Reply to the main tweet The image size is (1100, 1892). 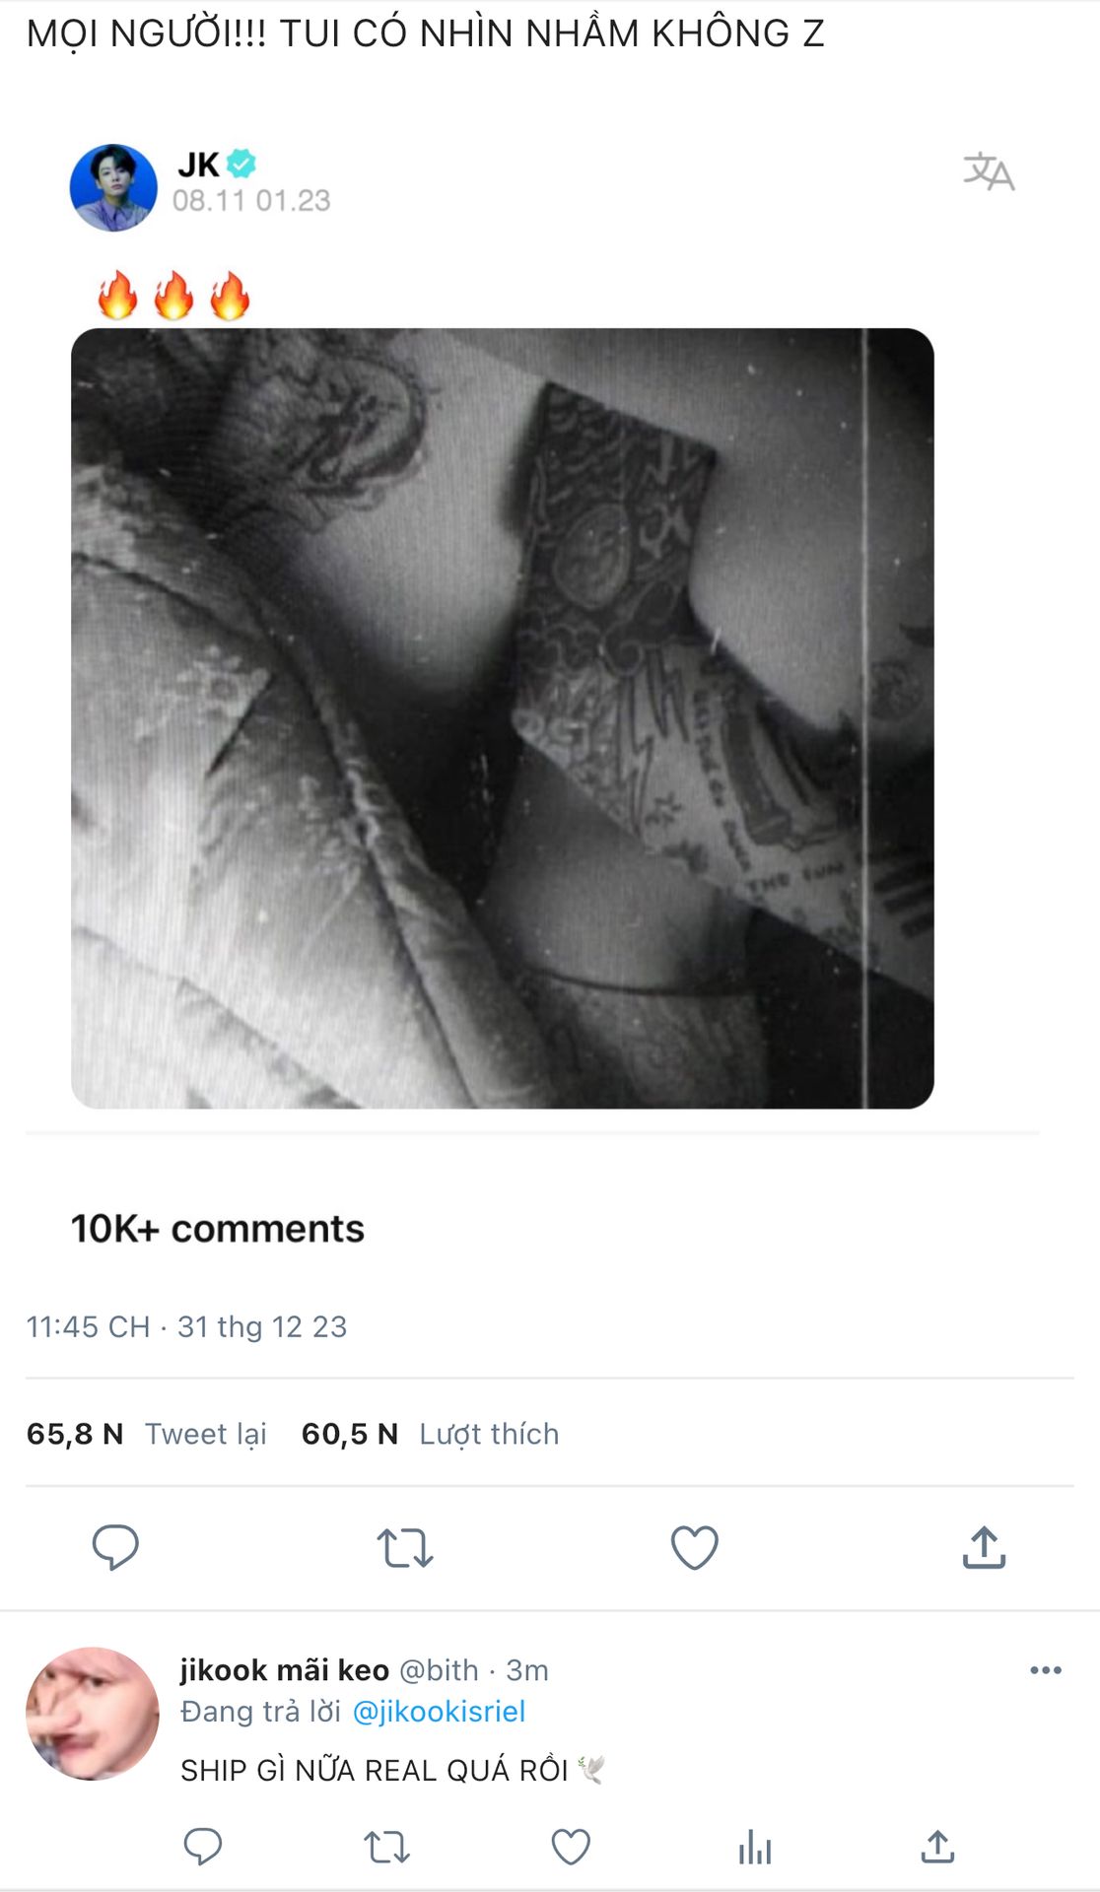[115, 1547]
